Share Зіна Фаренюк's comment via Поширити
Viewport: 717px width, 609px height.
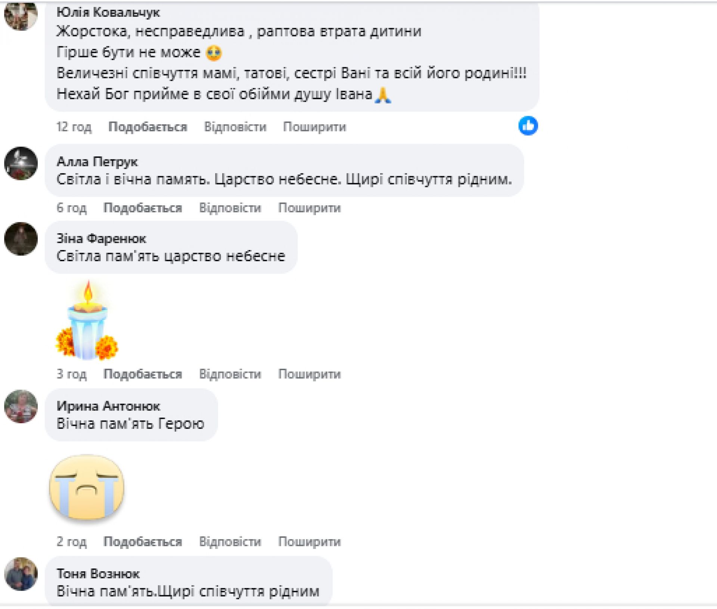point(310,374)
